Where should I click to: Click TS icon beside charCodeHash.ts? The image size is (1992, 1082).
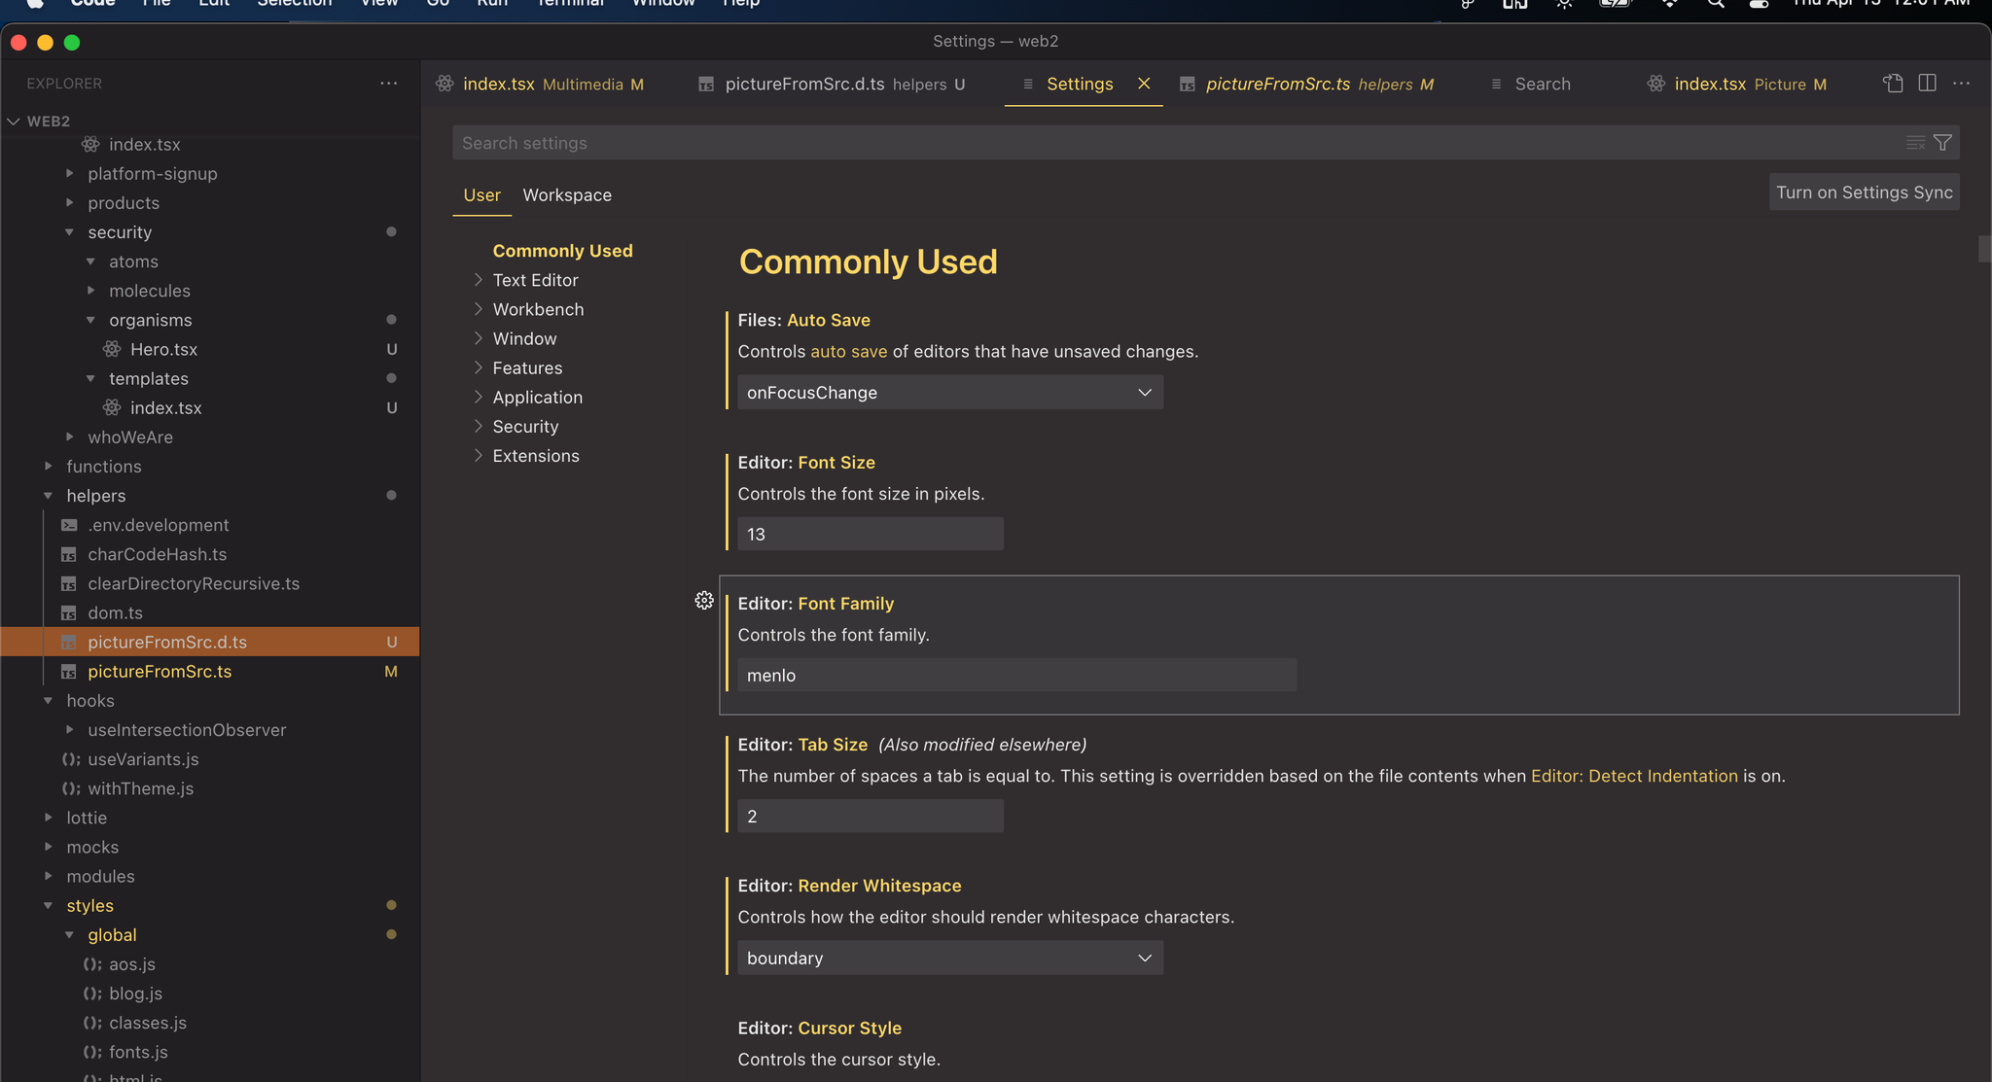[x=69, y=554]
